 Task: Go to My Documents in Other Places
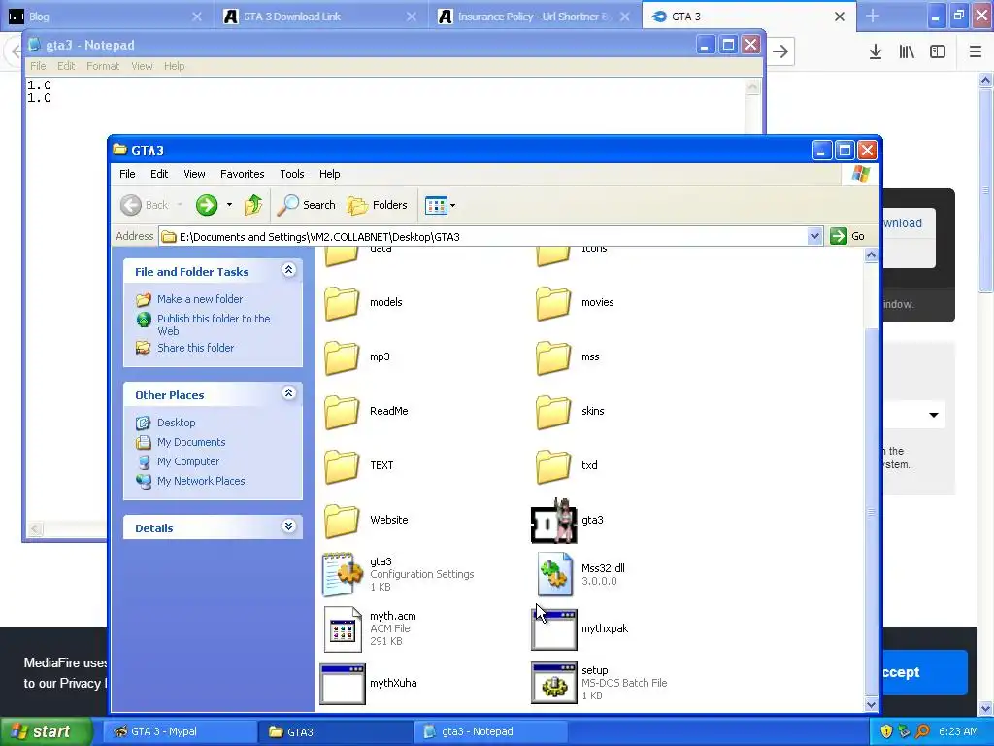[x=191, y=442]
